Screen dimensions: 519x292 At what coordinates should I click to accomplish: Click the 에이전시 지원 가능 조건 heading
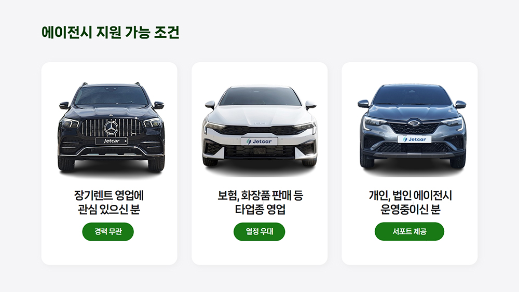pyautogui.click(x=110, y=32)
